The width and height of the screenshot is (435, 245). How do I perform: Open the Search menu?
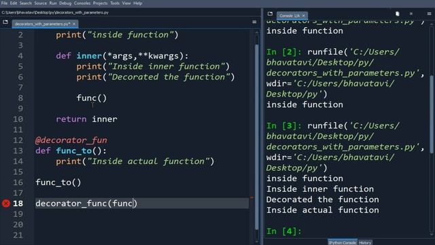26,3
